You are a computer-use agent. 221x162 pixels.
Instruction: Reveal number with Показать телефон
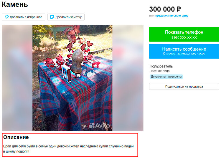click(x=184, y=34)
